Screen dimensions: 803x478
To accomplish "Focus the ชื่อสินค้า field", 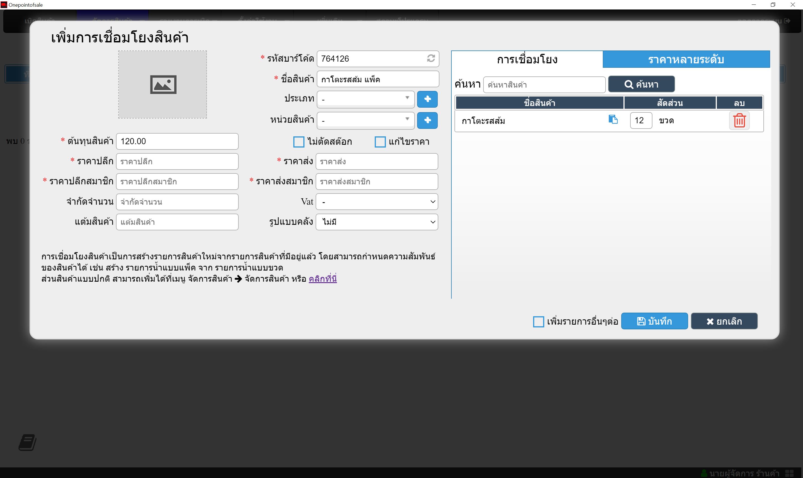I will [378, 79].
